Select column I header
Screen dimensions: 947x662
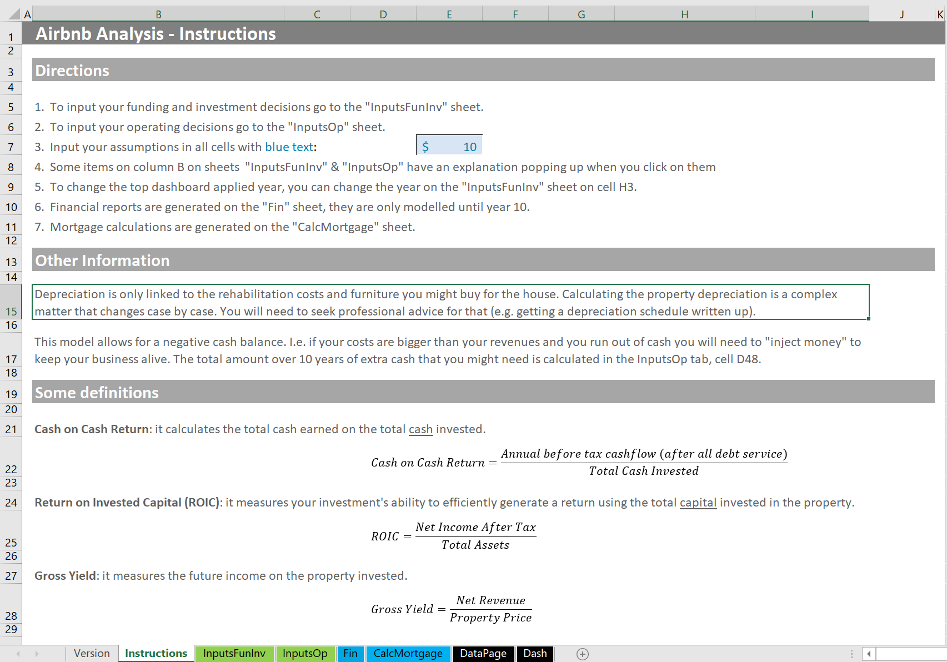[x=812, y=14]
